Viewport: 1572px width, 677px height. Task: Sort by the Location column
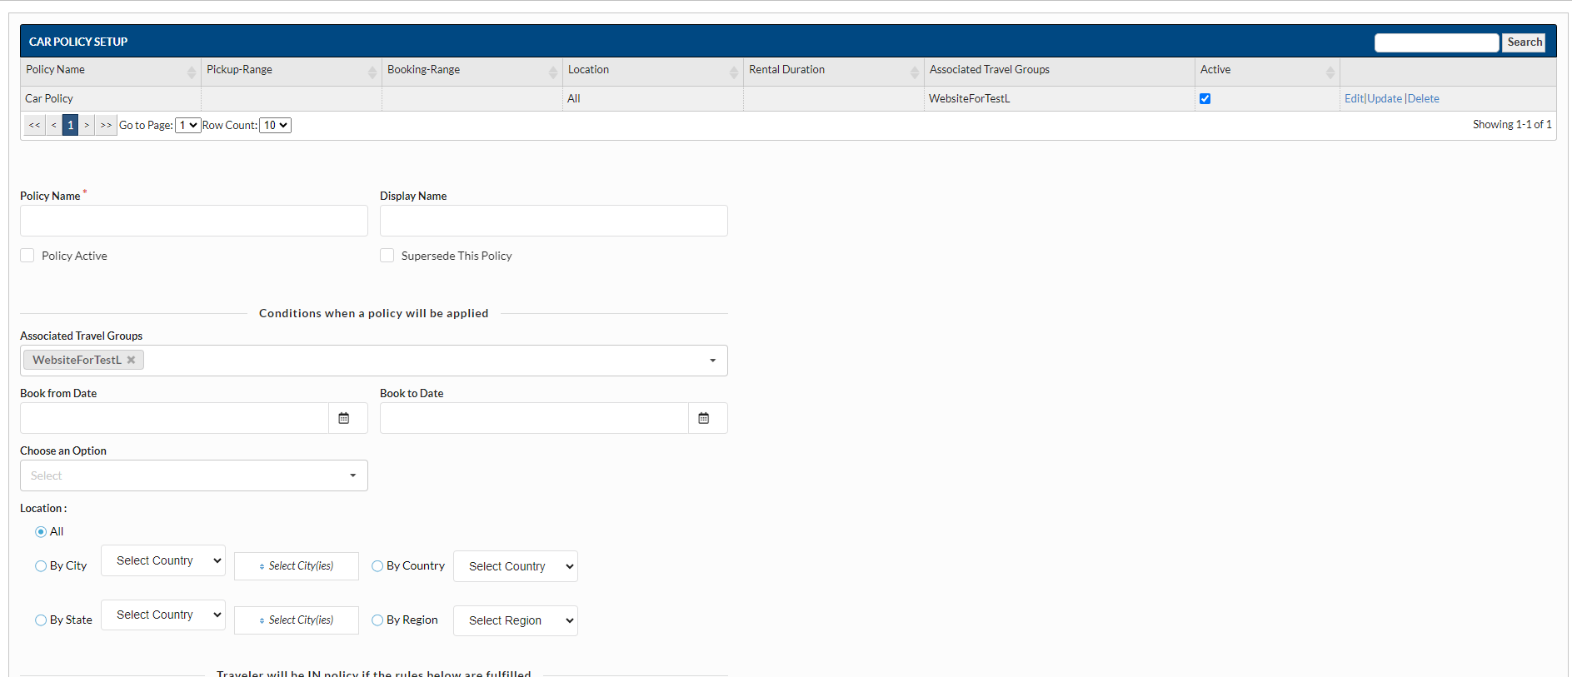(x=653, y=71)
